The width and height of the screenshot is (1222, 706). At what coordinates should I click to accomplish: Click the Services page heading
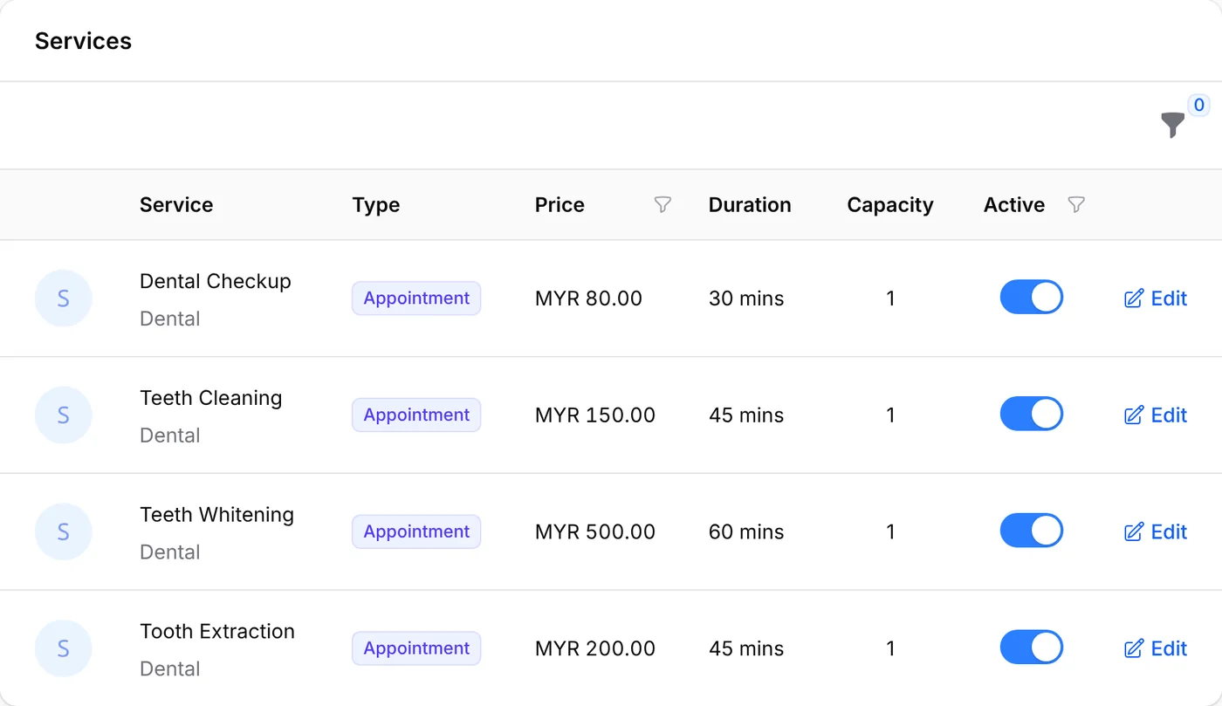(x=83, y=41)
